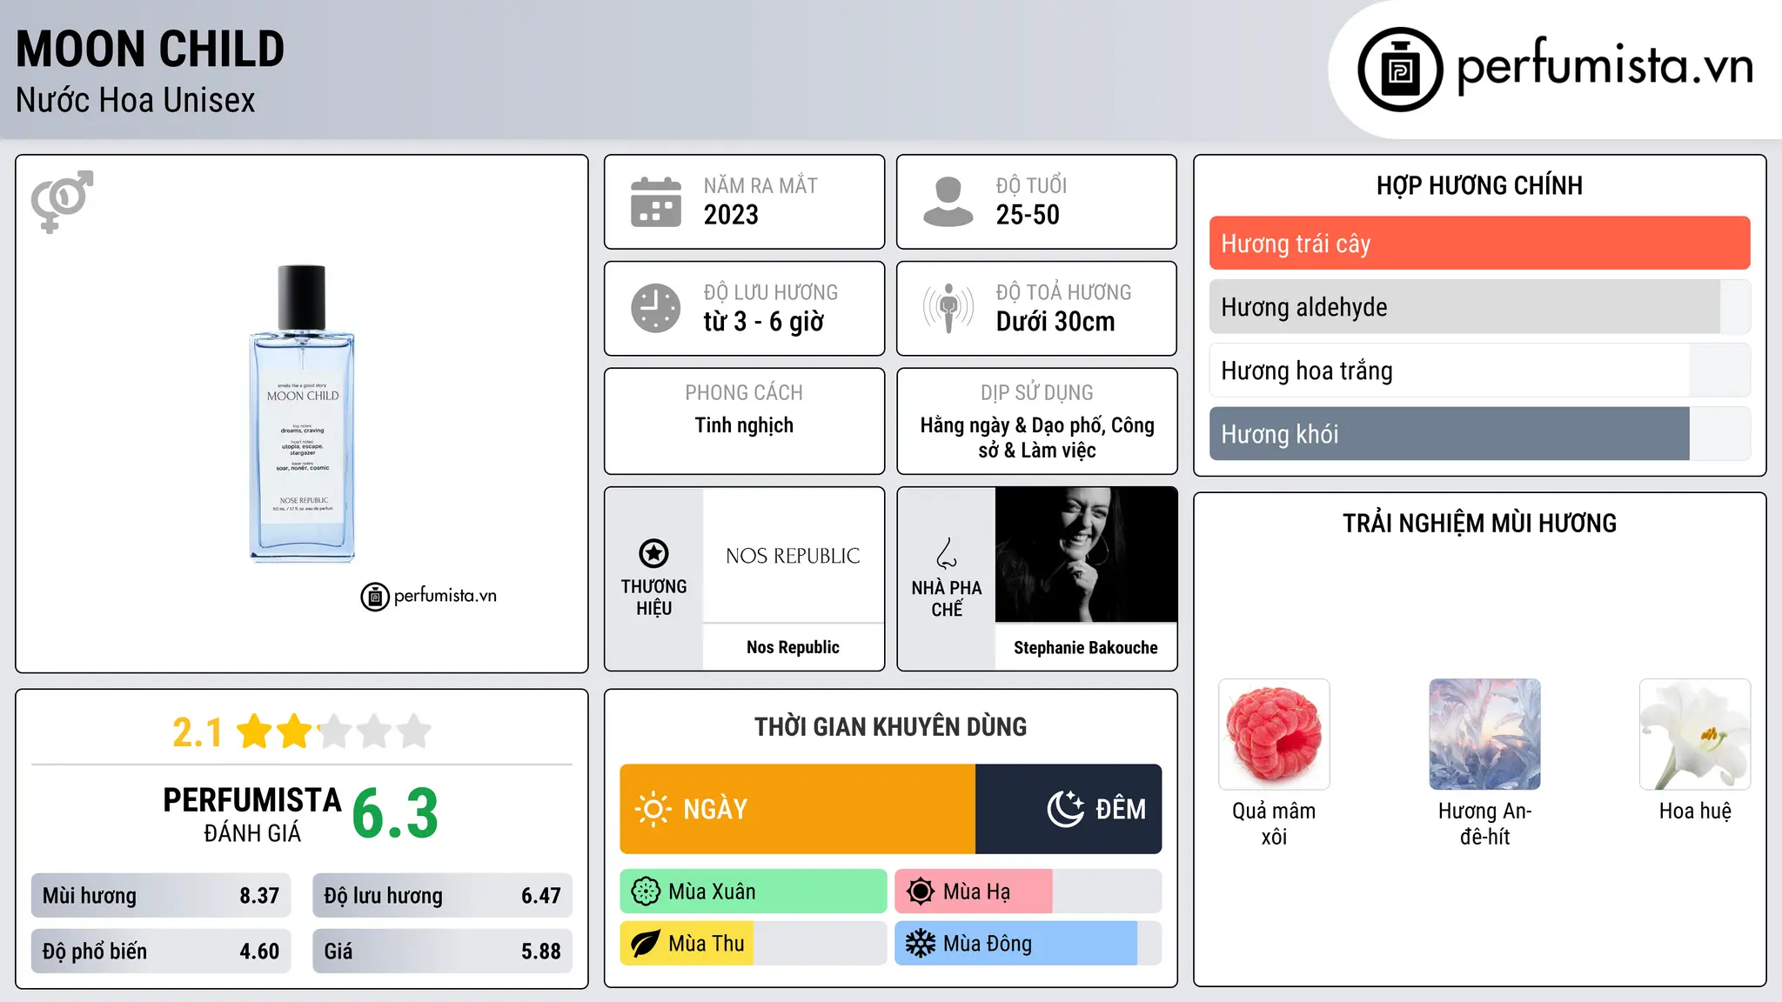Click the clock icon beside Độ lưu hương

tap(655, 308)
